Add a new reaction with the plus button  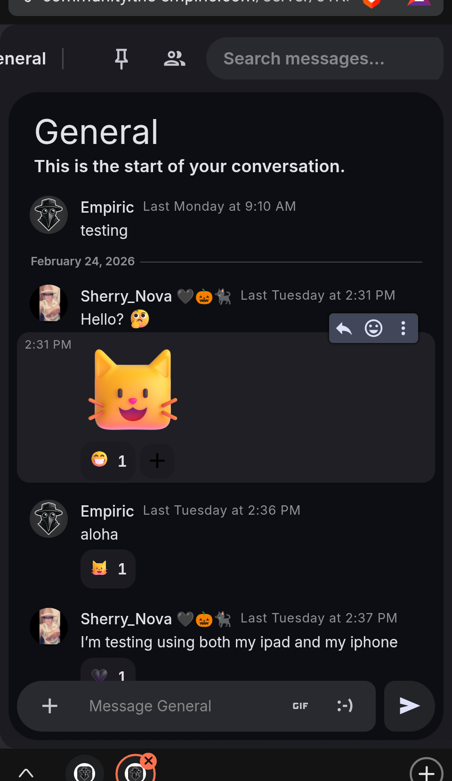[x=157, y=461]
